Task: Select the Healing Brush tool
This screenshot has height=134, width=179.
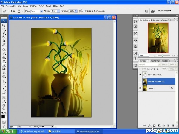Action: pyautogui.click(x=4, y=49)
